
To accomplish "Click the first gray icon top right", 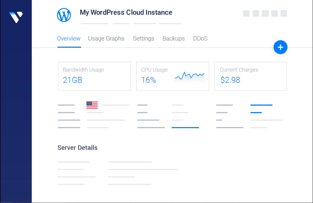I will pos(246,13).
